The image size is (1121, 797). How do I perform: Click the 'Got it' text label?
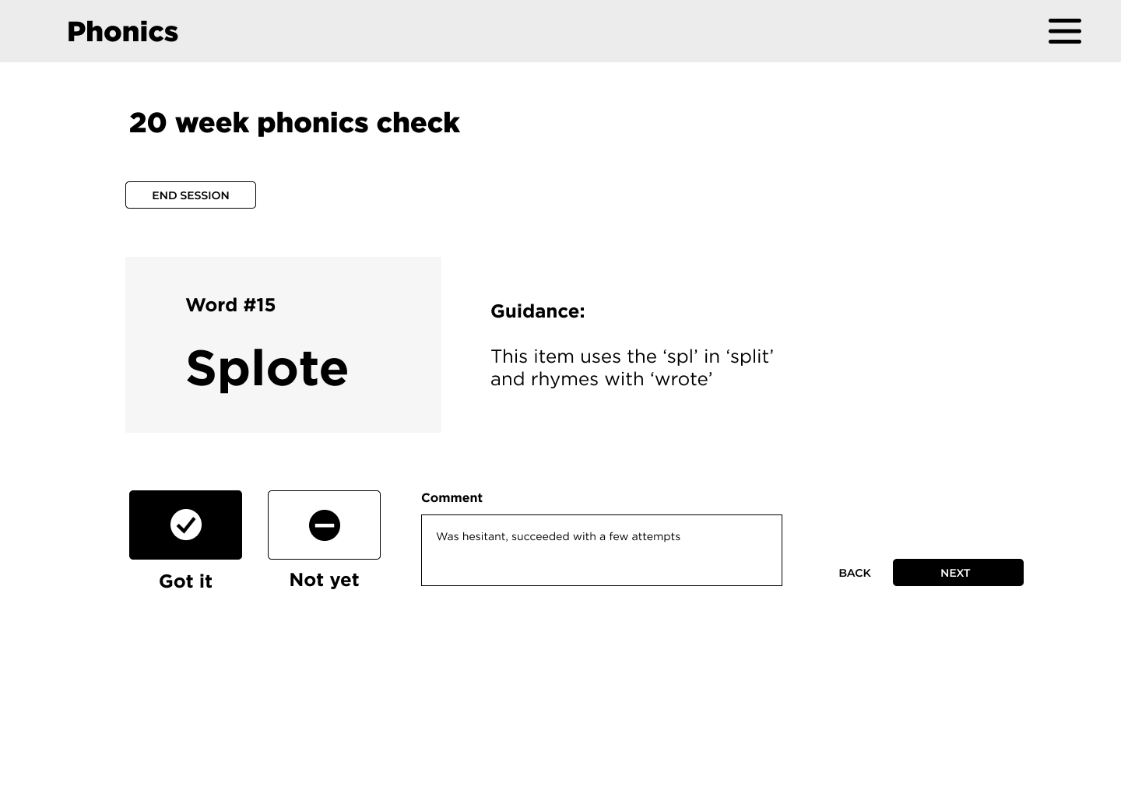[185, 581]
